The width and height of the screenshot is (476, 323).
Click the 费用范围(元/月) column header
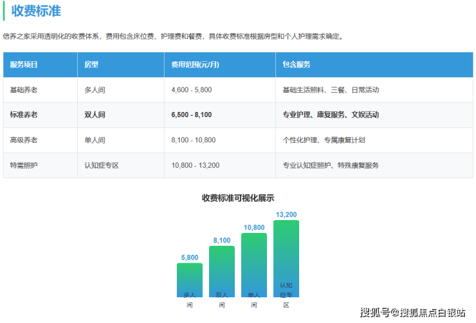(195, 65)
